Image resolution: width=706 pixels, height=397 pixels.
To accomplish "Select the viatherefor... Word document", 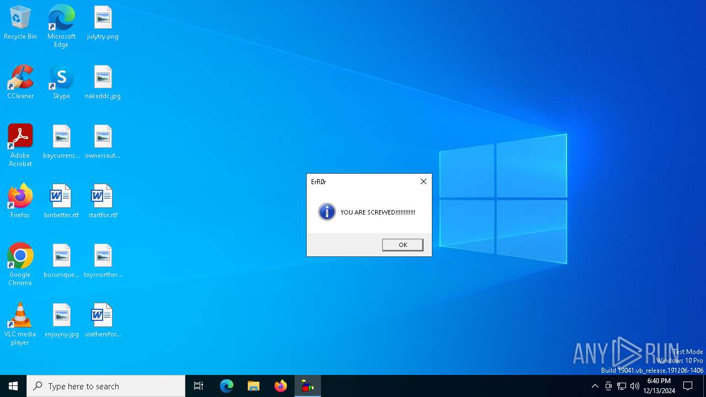I will 103,321.
